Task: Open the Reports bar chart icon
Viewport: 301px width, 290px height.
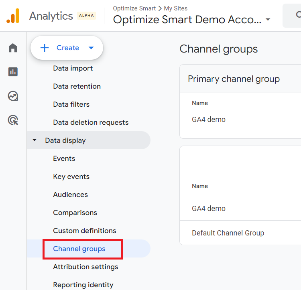Action: [x=13, y=72]
